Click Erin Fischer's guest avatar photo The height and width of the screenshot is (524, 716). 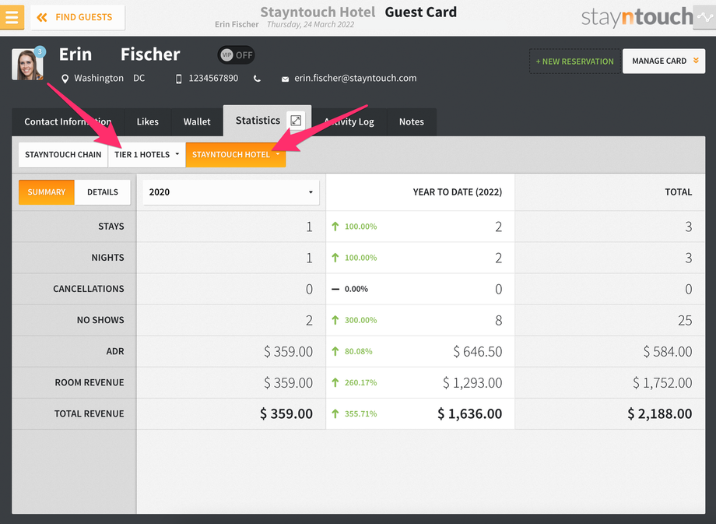pos(27,65)
